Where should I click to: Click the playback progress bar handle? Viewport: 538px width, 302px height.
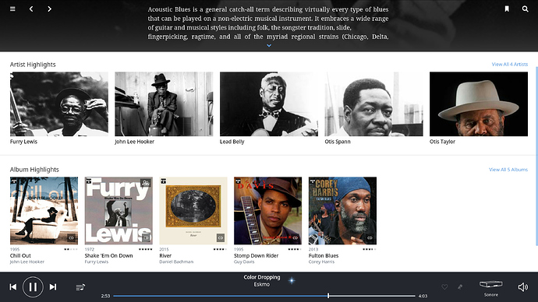pos(328,296)
